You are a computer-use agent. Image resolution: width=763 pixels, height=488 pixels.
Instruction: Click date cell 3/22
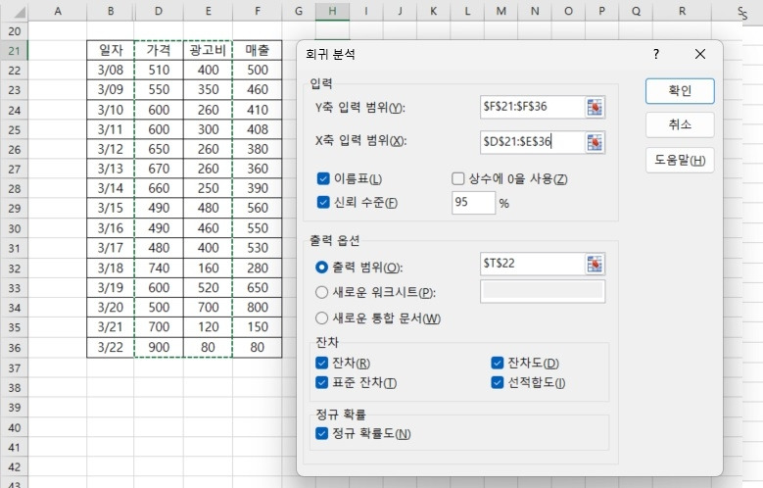111,348
